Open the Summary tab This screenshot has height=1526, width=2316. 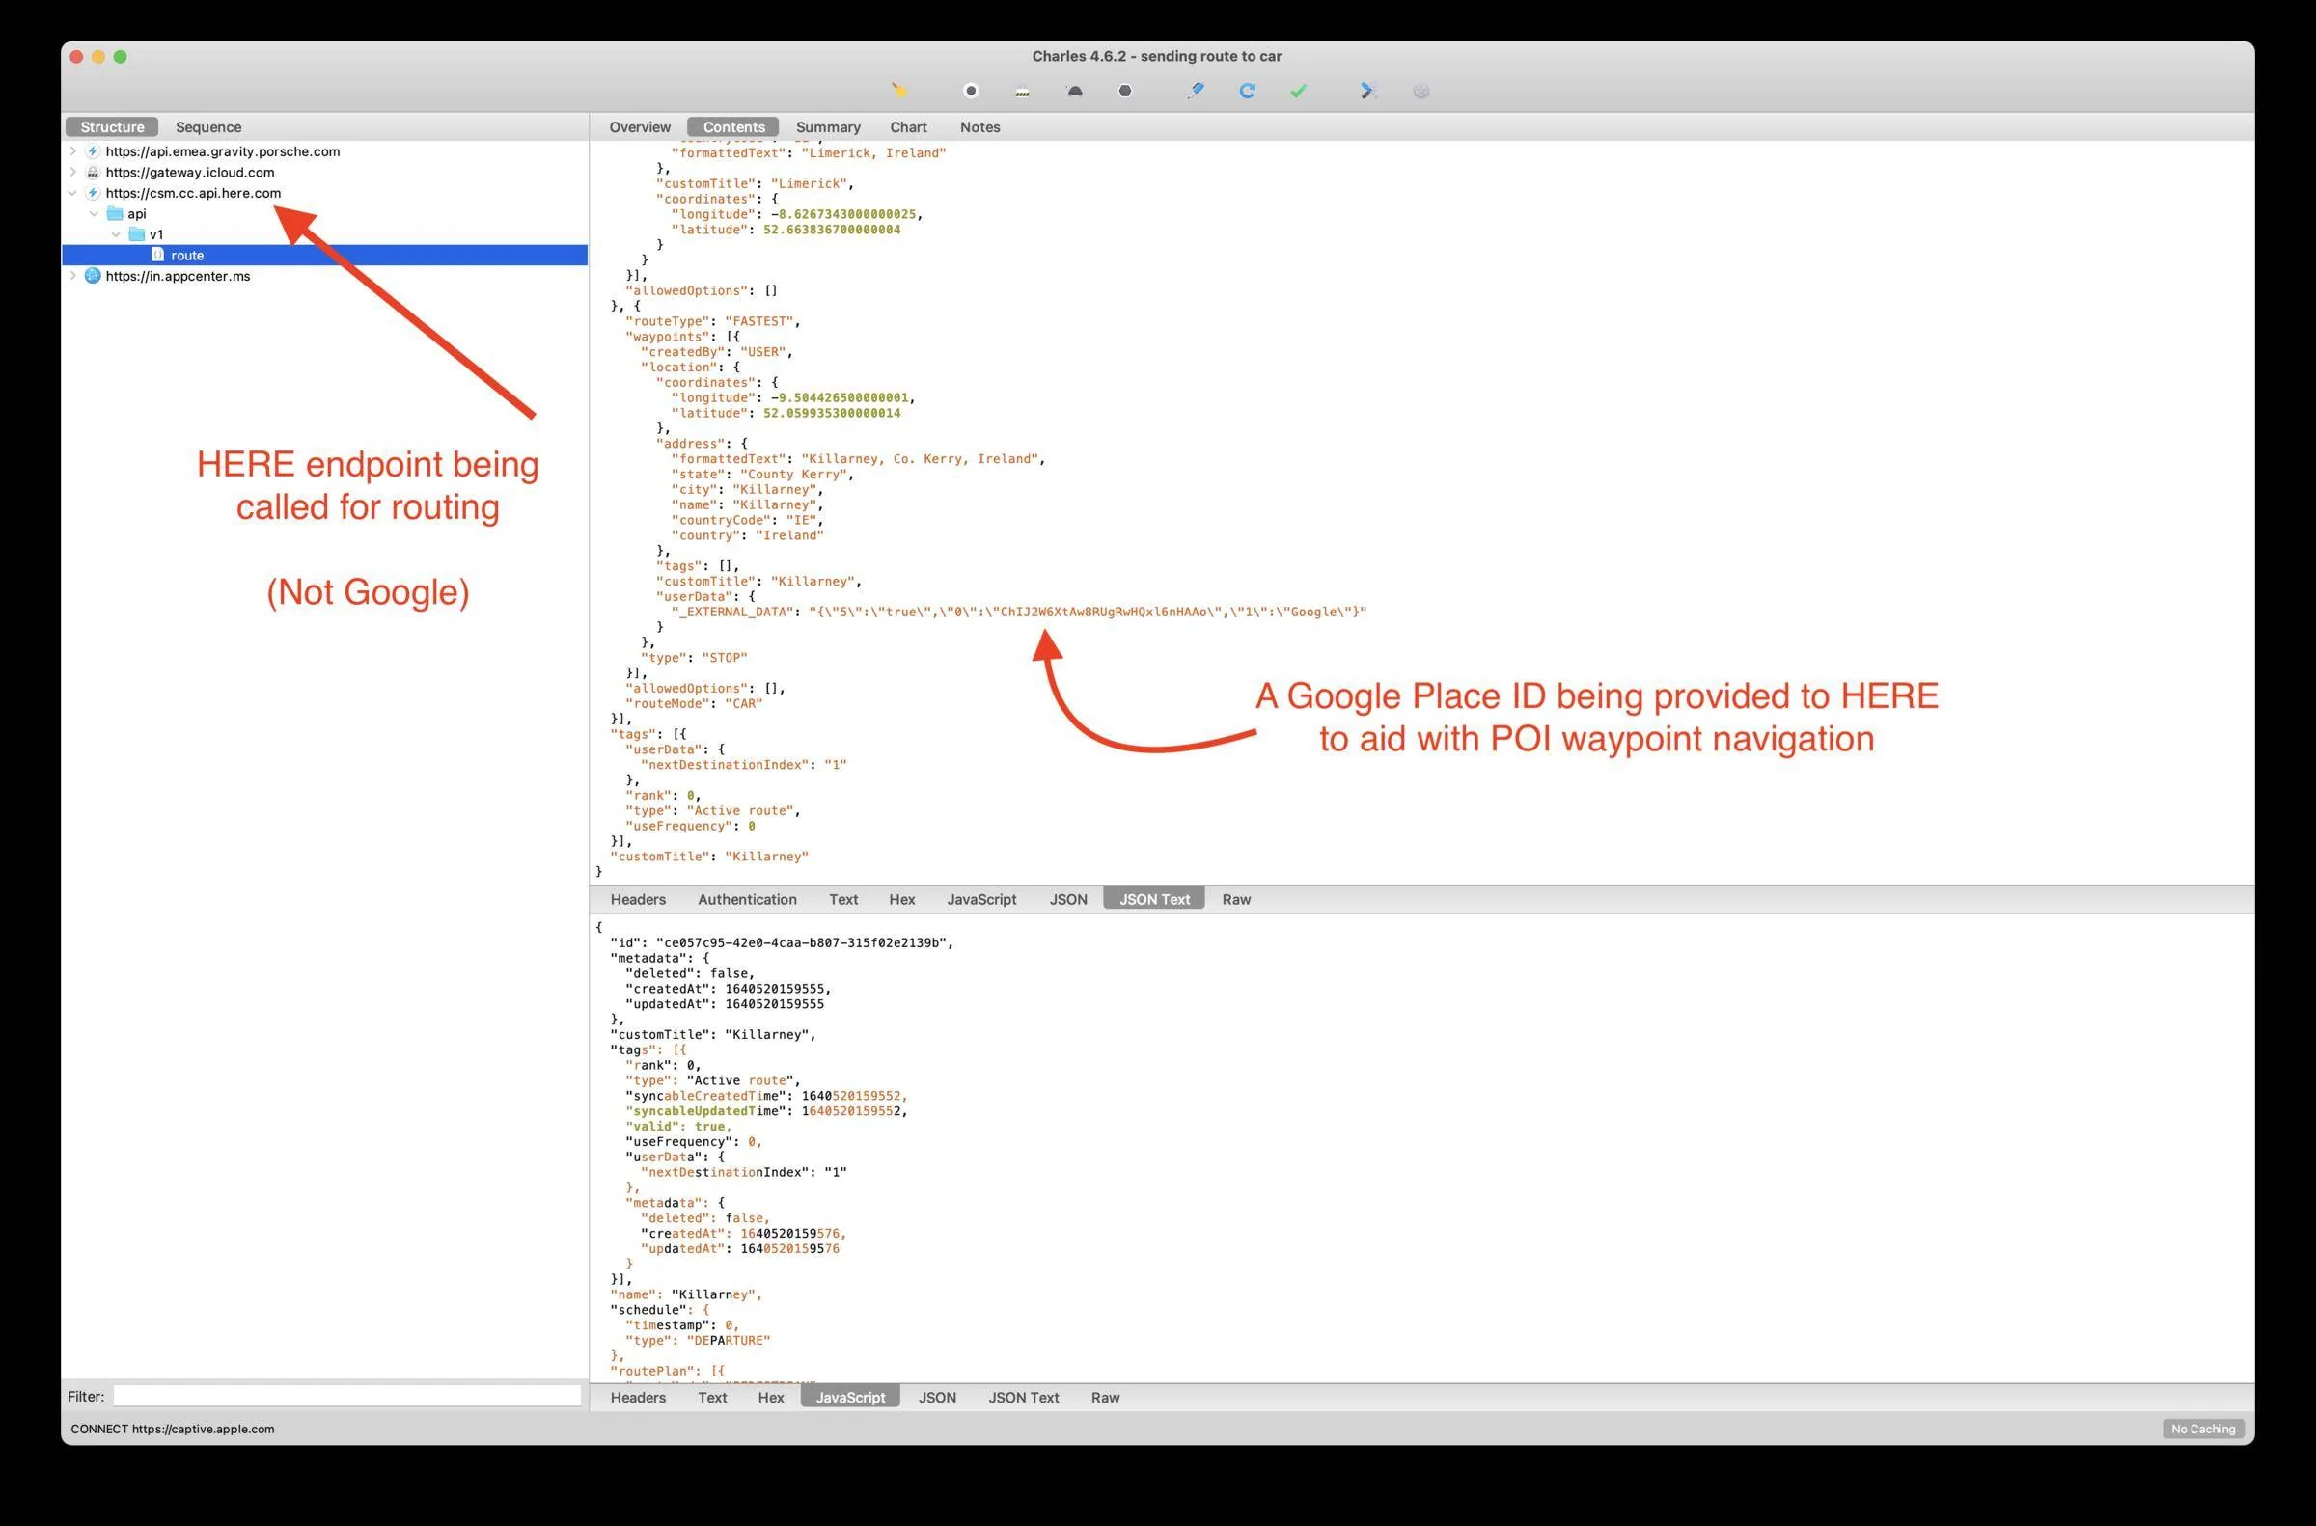pos(828,127)
